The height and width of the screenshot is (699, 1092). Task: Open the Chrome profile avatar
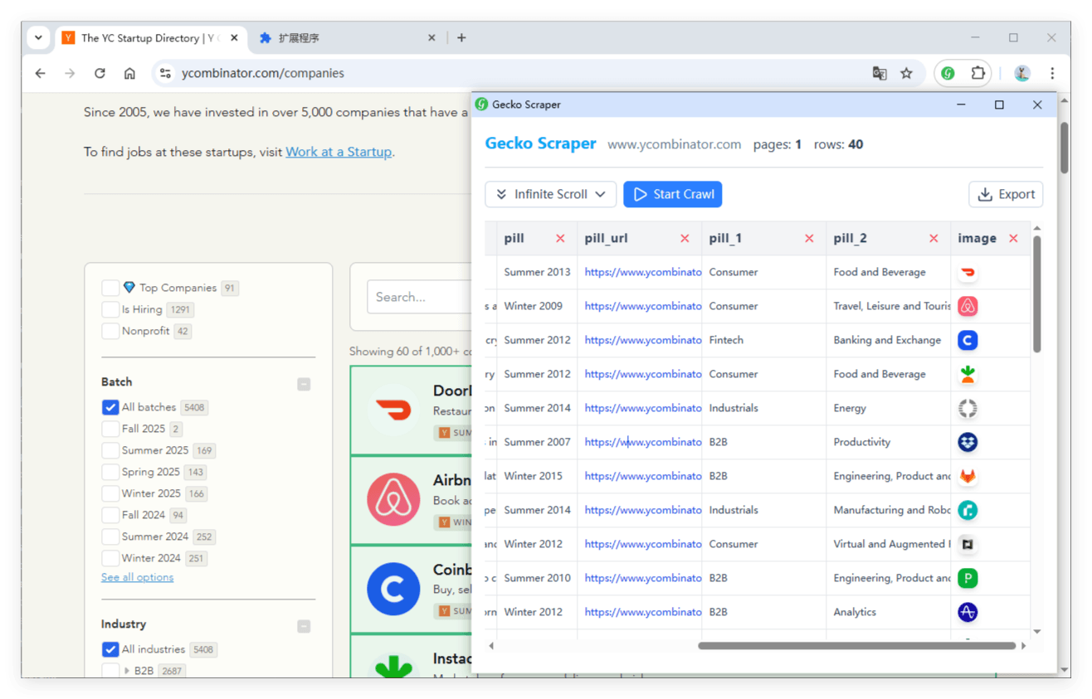tap(1022, 73)
